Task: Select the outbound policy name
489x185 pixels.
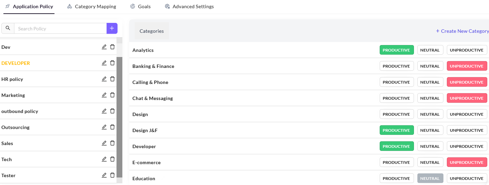Action: pos(20,111)
